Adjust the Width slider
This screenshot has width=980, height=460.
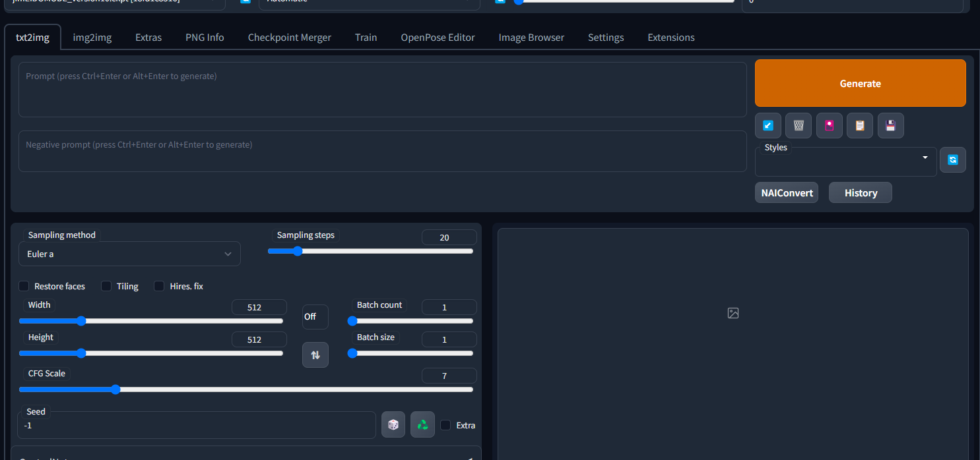pos(151,321)
